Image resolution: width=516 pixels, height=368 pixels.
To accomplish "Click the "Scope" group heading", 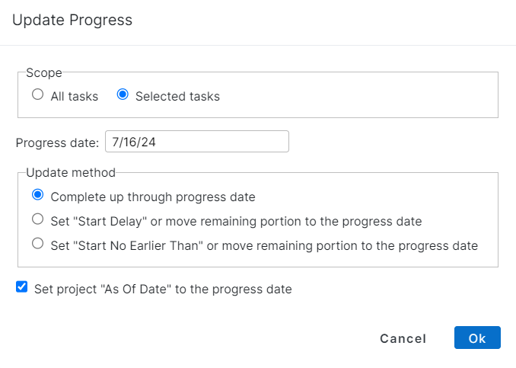I will [x=44, y=72].
